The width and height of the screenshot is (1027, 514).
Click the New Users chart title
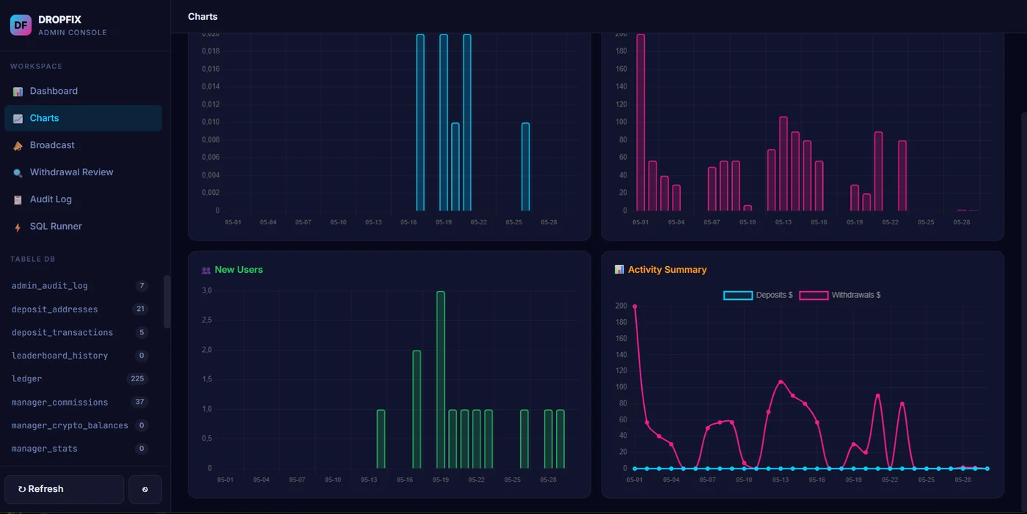coord(238,270)
